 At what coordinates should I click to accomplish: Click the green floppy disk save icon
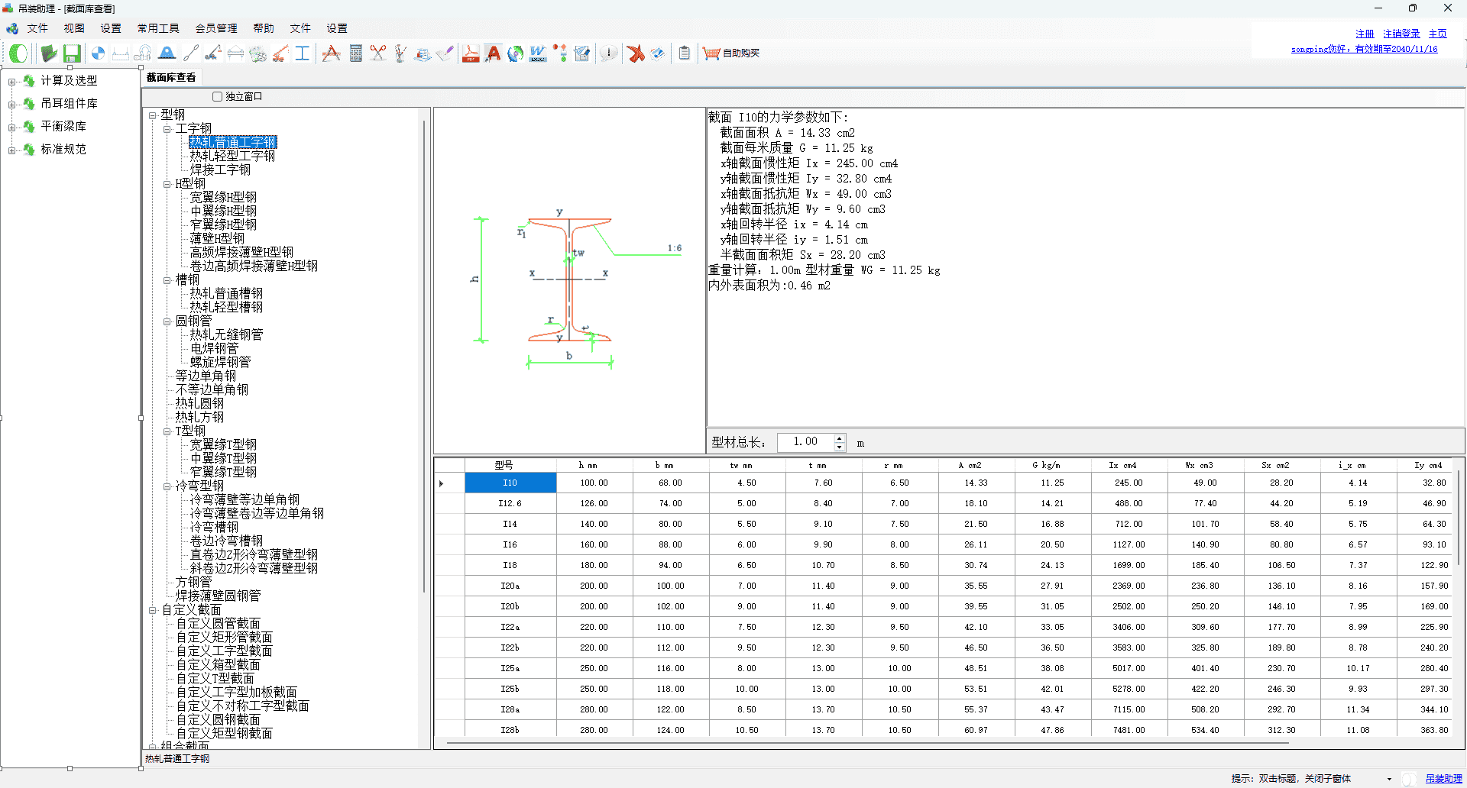(x=72, y=53)
